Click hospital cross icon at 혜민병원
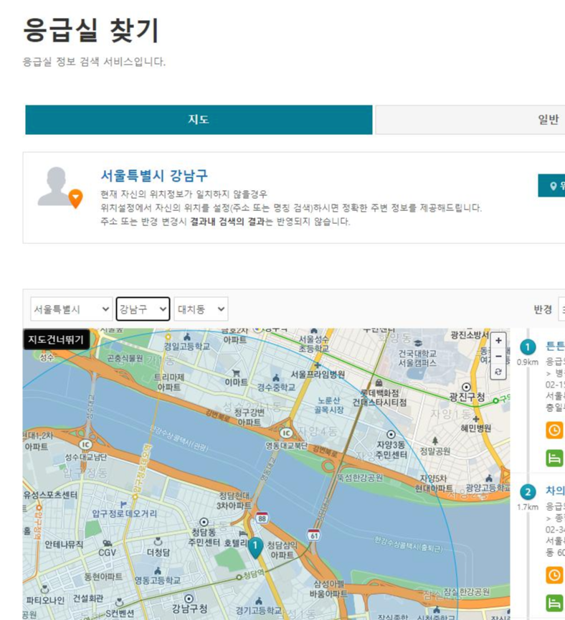565x620 pixels. point(475,419)
